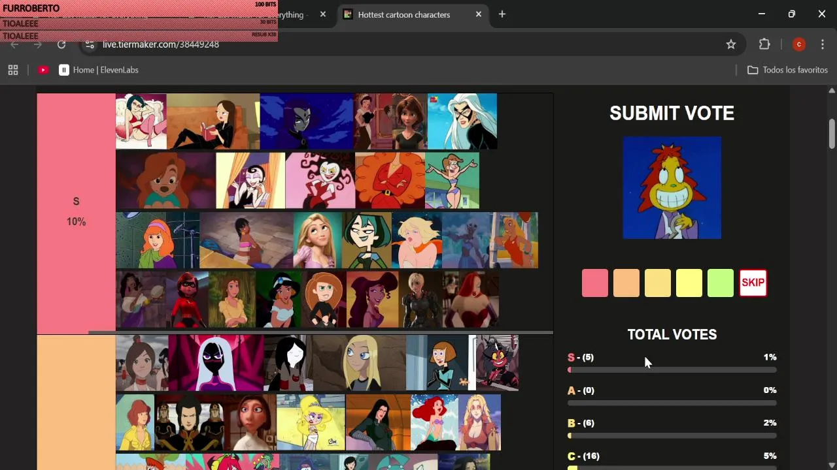Select the Marceline thumbnail in A tier
The height and width of the screenshot is (470, 837).
288,363
